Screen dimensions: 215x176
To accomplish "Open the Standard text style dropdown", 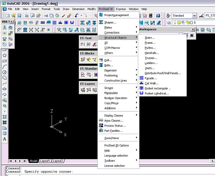I will click(194, 16).
